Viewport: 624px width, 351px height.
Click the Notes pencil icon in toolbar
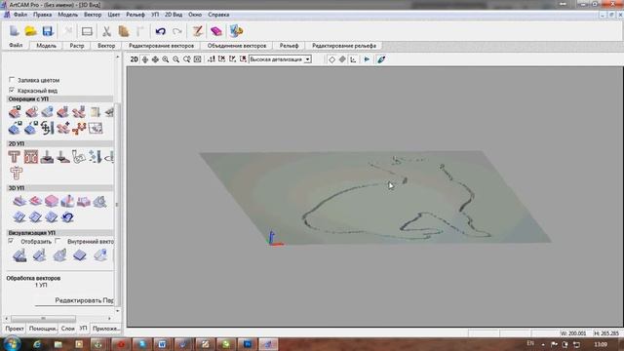pos(197,31)
